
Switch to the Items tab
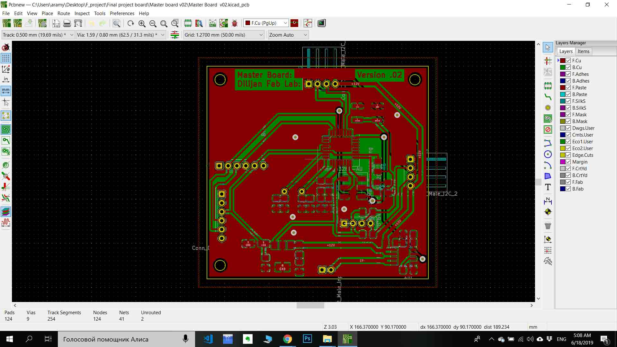[x=583, y=51]
